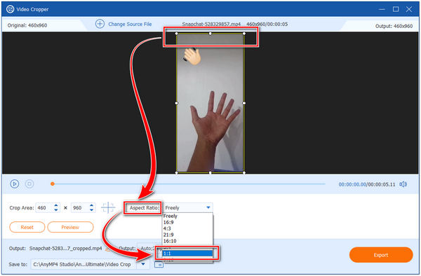Click the Video Cropper app logo icon
Image resolution: width=421 pixels, height=276 pixels.
pos(11,9)
